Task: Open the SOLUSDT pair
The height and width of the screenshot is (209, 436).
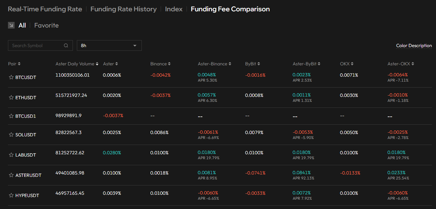Action: coord(26,135)
